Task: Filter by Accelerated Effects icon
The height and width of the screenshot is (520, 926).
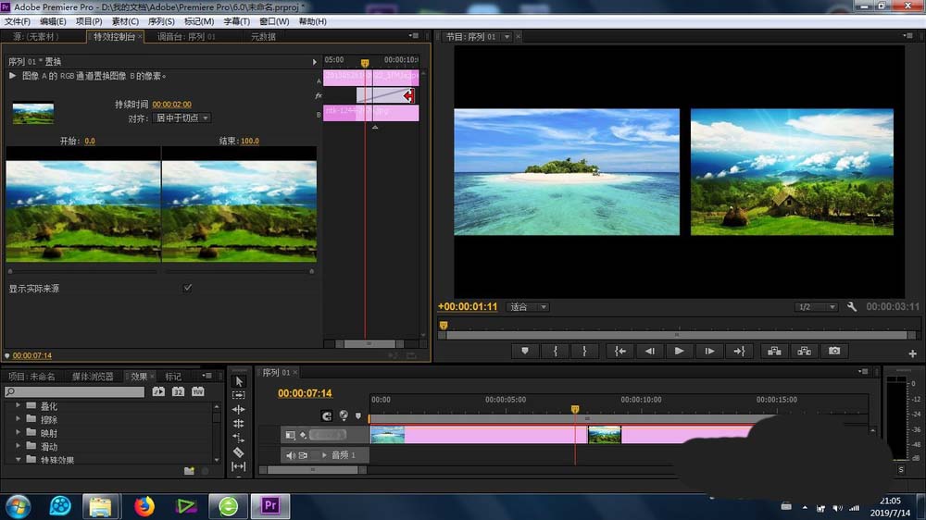Action: tap(158, 391)
